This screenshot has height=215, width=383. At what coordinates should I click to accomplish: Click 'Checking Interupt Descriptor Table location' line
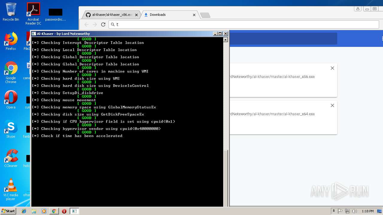click(88, 43)
